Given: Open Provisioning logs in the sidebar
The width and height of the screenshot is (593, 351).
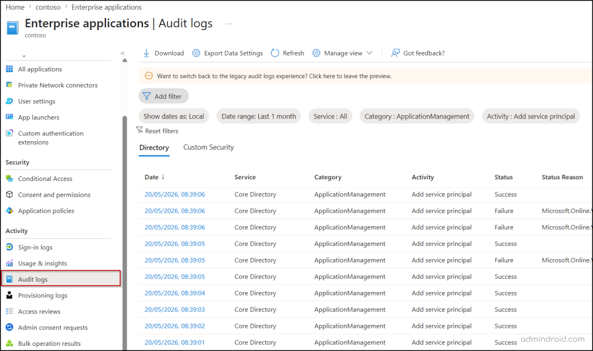Looking at the screenshot, I should click(x=43, y=295).
